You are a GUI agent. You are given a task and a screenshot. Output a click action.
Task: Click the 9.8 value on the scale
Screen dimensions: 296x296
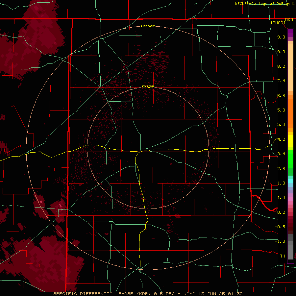click(x=281, y=37)
